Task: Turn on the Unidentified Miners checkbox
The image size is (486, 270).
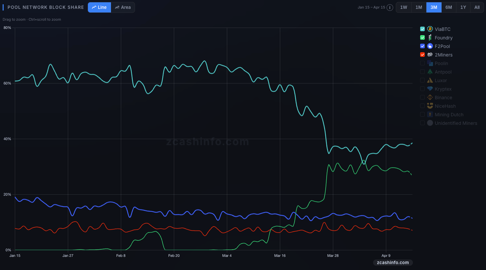Action: 422,123
